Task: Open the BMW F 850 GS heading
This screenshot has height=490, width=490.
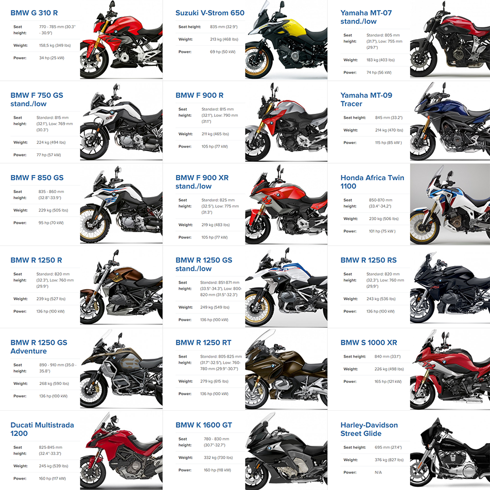Action: [x=37, y=178]
